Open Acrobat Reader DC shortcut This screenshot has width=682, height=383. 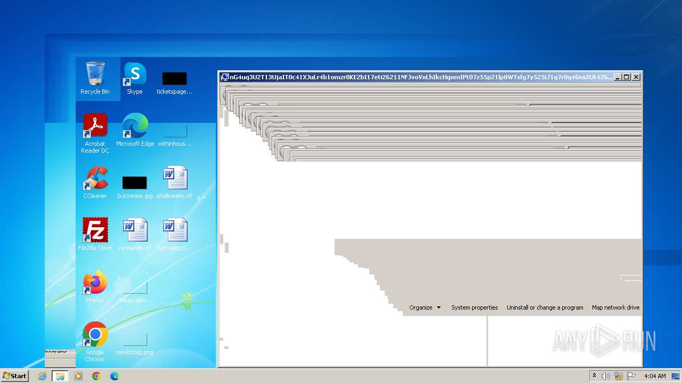point(95,133)
